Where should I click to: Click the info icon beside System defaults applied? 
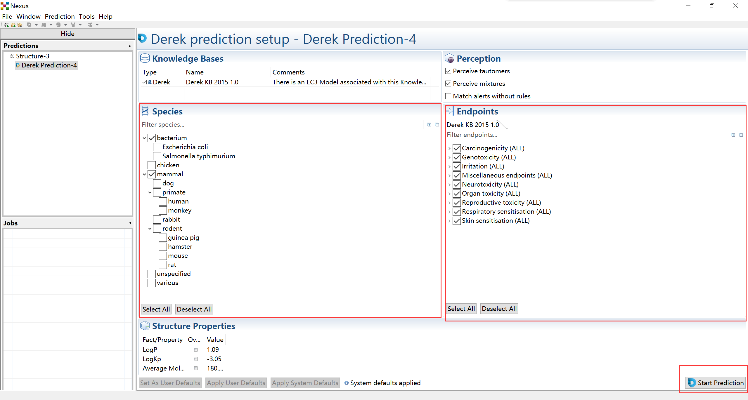point(347,383)
